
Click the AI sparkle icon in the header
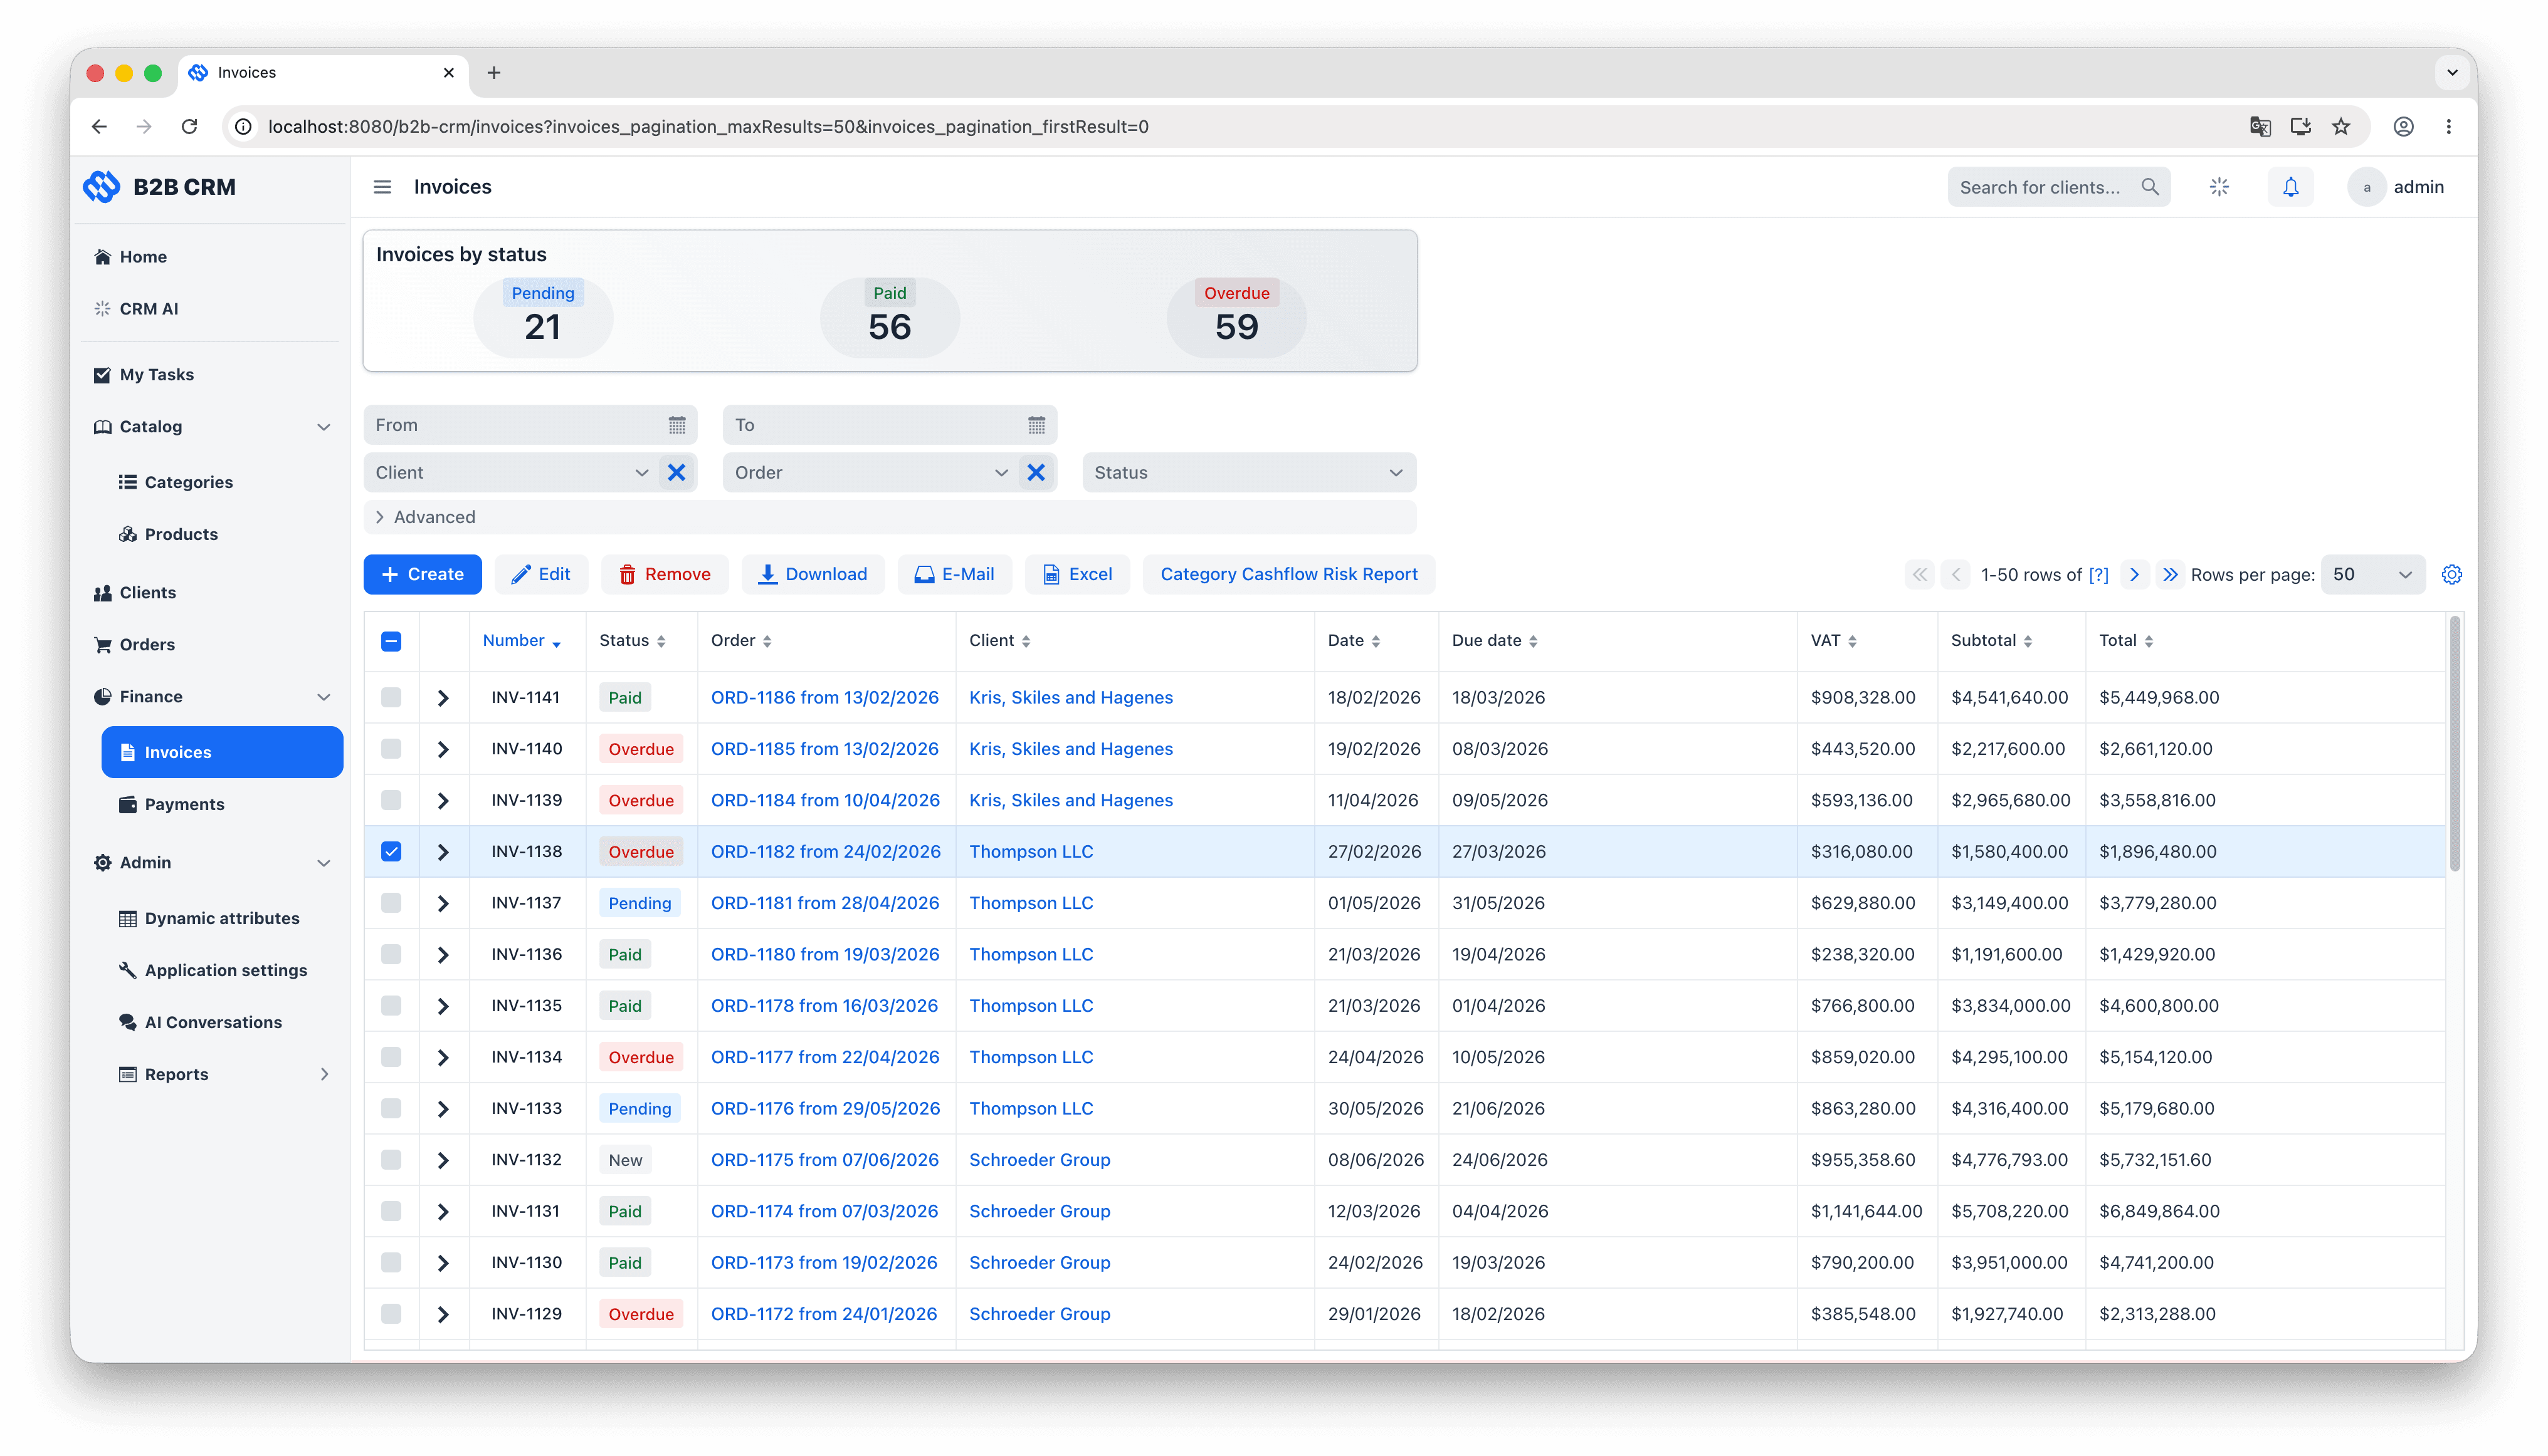pyautogui.click(x=2219, y=187)
